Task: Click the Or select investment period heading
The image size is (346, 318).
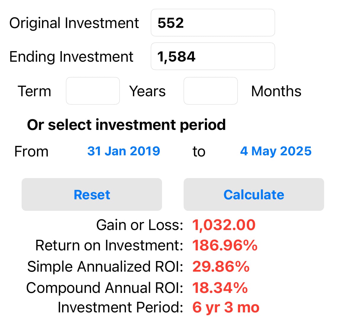Action: click(x=126, y=125)
